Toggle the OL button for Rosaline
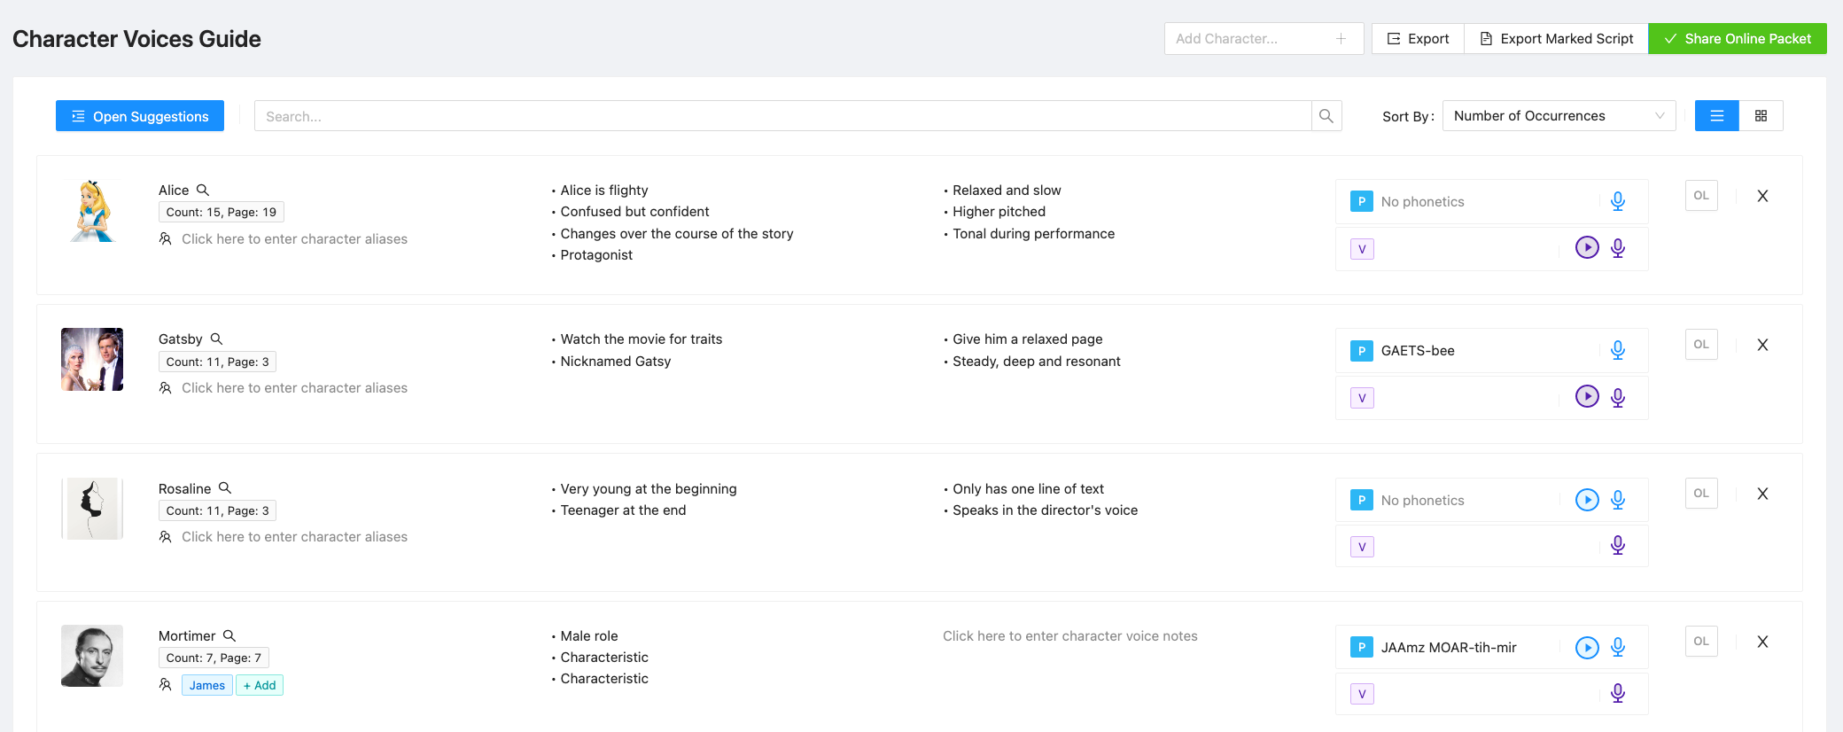 tap(1700, 494)
